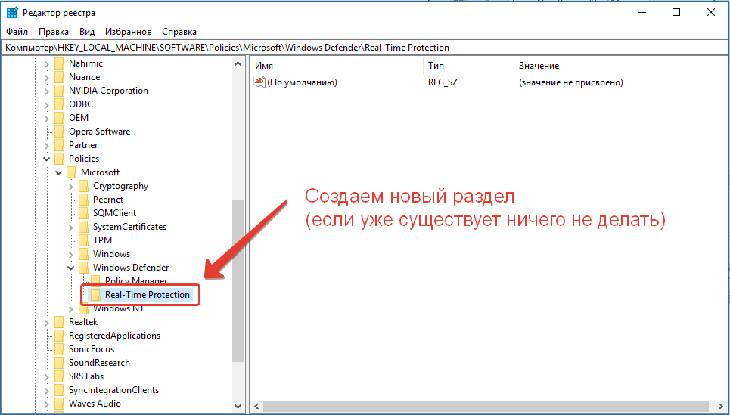Open the Файл menu
730x415 pixels.
click(17, 32)
